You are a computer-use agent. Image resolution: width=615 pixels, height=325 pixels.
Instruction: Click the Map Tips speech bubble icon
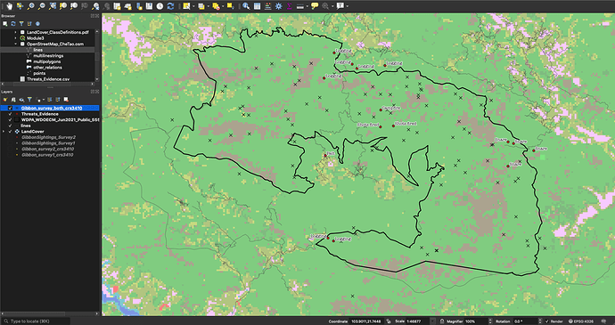click(314, 6)
